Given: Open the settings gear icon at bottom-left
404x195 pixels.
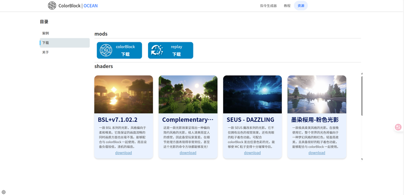Looking at the screenshot, I should pyautogui.click(x=4, y=192).
